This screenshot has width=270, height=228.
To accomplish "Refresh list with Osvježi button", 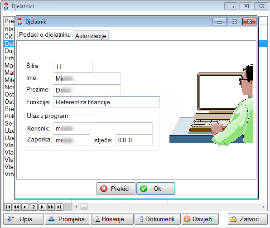I will pyautogui.click(x=200, y=219).
